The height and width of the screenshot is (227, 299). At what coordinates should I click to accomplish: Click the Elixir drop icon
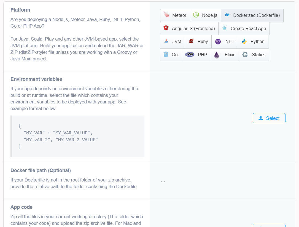[217, 55]
